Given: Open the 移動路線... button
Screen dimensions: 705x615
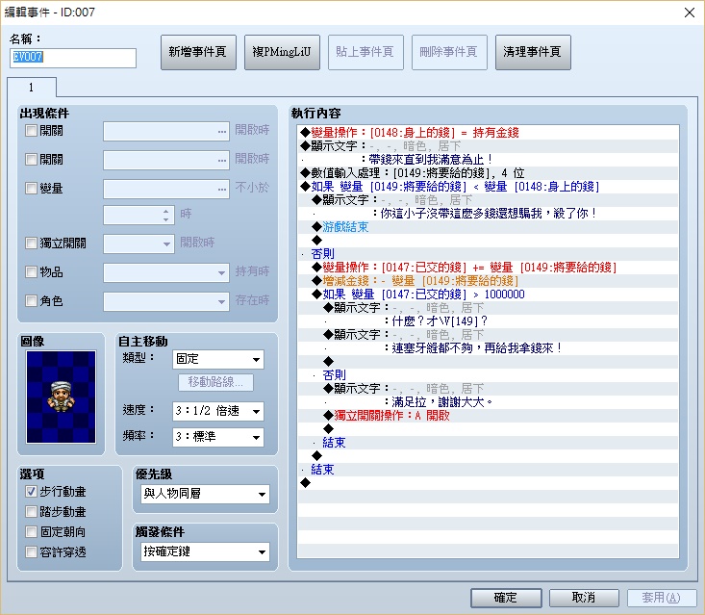Looking at the screenshot, I should click(215, 382).
